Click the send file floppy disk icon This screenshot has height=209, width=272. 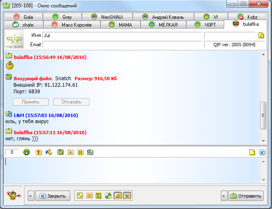point(60,152)
